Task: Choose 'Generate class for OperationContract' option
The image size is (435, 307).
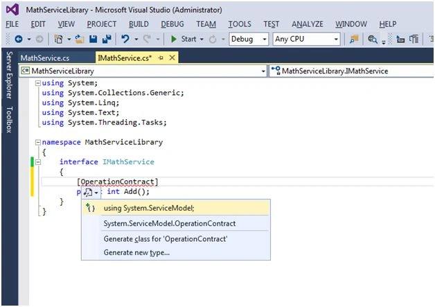Action: (166, 239)
